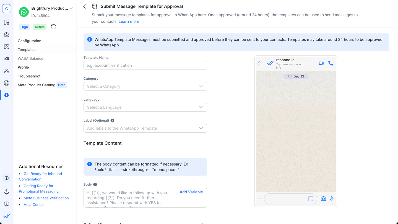Click the phone call icon in preview
The width and height of the screenshot is (398, 224).
[x=331, y=63]
